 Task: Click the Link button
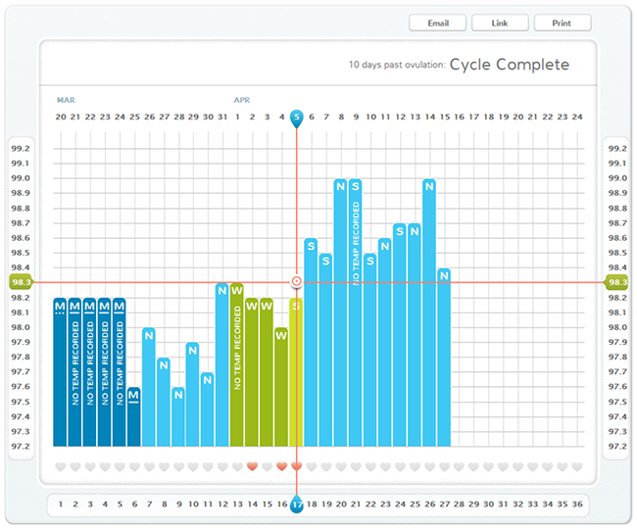pyautogui.click(x=500, y=24)
